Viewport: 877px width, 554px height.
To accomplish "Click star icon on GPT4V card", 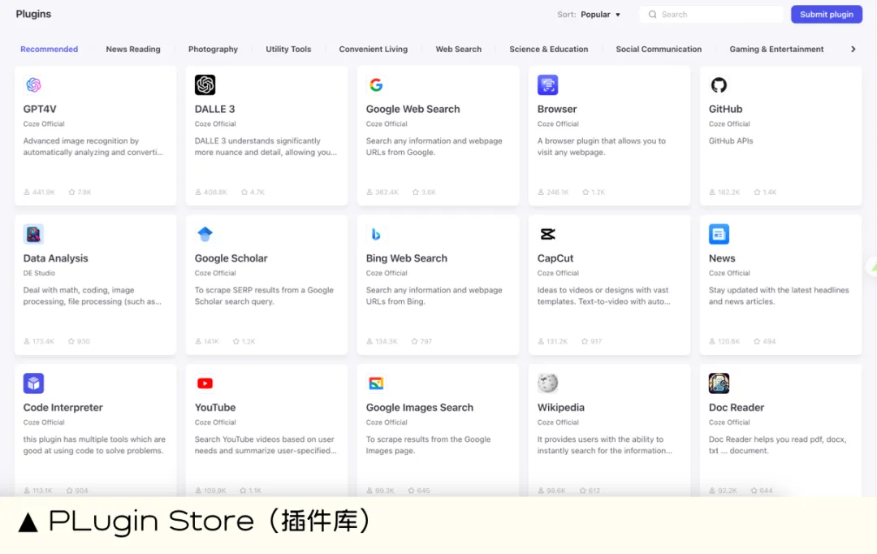I will [71, 192].
